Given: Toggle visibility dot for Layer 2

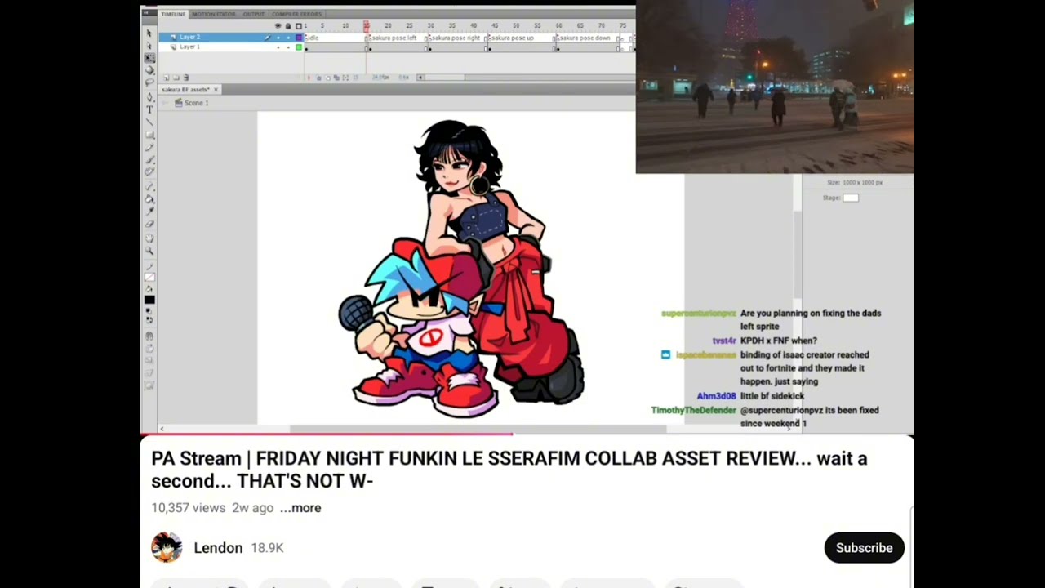Looking at the screenshot, I should point(278,38).
